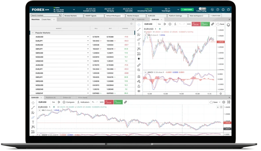The image size is (261, 151).
Task: Change candlestick chart style in upper chart toolbar
Action: 165,24
